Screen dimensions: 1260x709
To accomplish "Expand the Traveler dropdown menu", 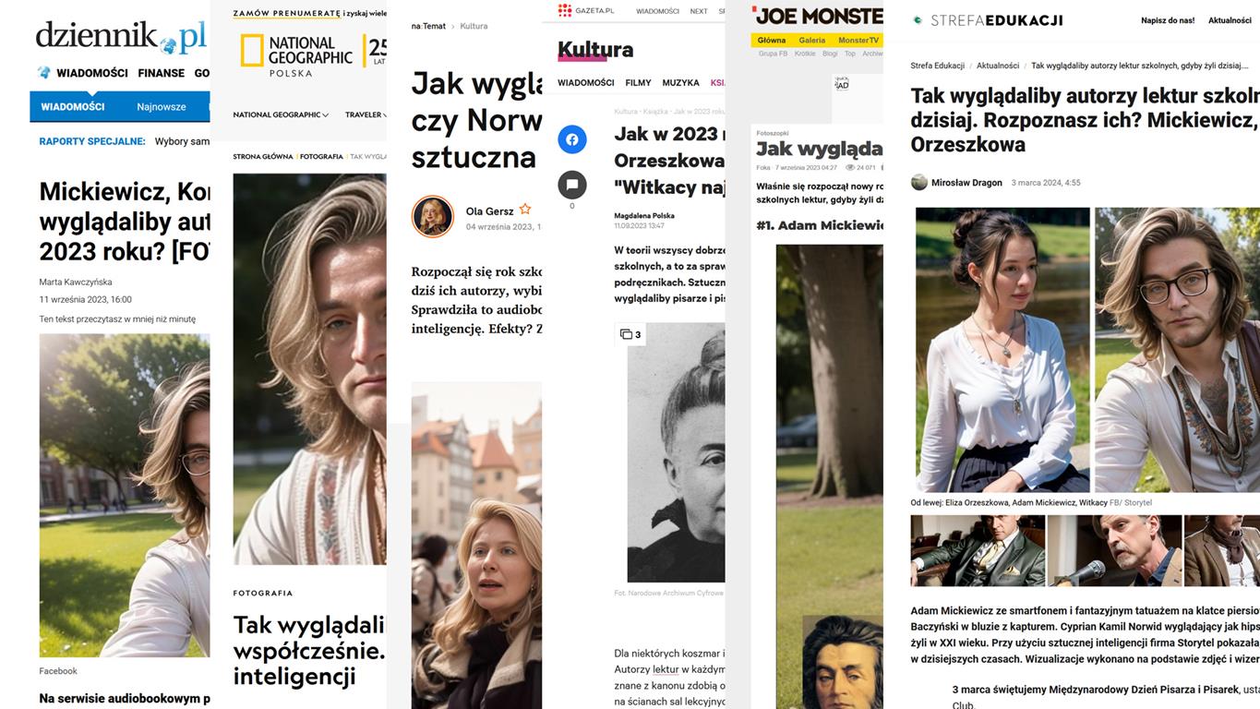I will coord(366,114).
